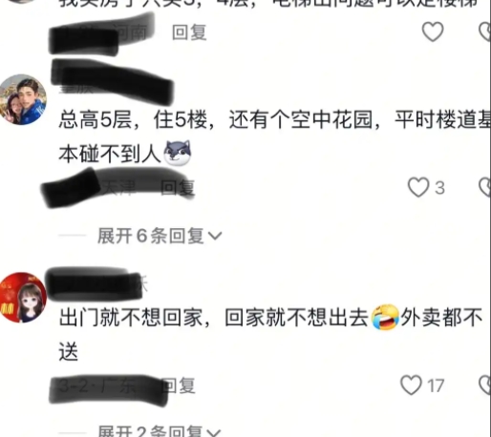Reply to the Henan user's comment
This screenshot has height=437, width=491.
pyautogui.click(x=189, y=32)
